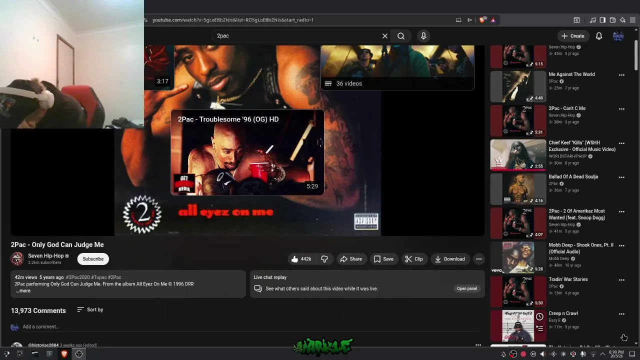Viewport: 640px width, 360px height.
Task: Subscribe to Seven Hip-Hop channel
Action: tap(93, 259)
